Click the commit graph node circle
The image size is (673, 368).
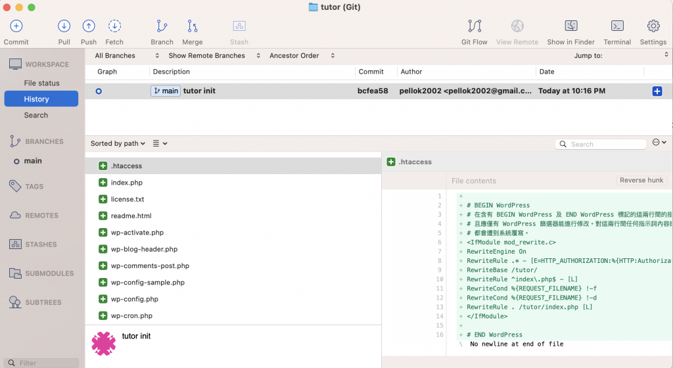pyautogui.click(x=99, y=91)
